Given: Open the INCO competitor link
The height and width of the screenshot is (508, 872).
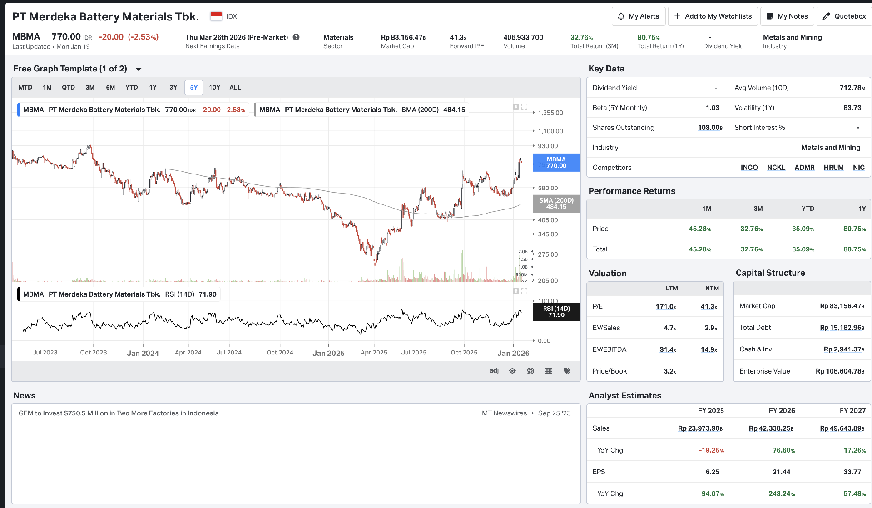Looking at the screenshot, I should point(749,167).
